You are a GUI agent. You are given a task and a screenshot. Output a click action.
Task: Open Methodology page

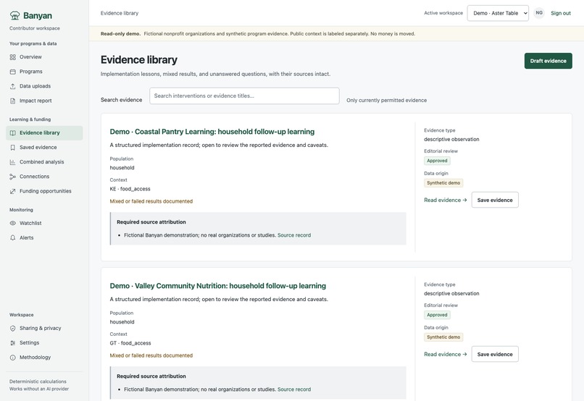click(44, 357)
